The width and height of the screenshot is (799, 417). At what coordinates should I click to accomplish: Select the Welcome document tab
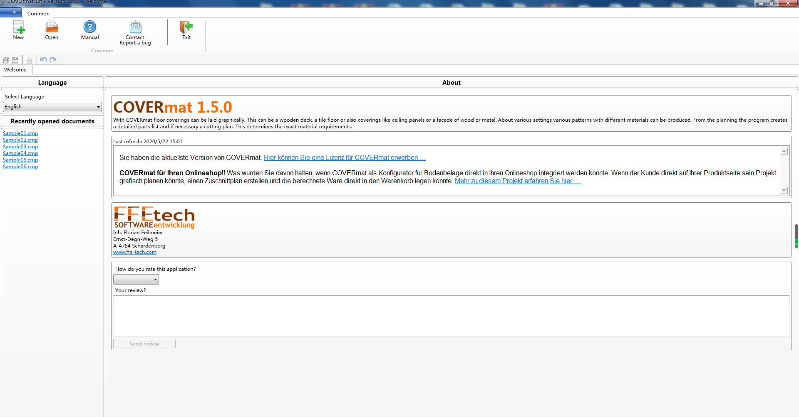point(15,70)
